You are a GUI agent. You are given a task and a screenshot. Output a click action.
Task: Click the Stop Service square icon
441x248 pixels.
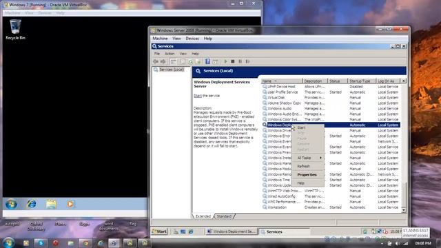(233, 61)
